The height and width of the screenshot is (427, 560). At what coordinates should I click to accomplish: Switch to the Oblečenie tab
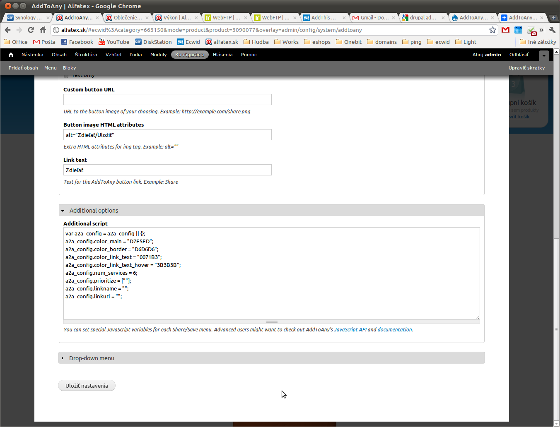point(127,18)
